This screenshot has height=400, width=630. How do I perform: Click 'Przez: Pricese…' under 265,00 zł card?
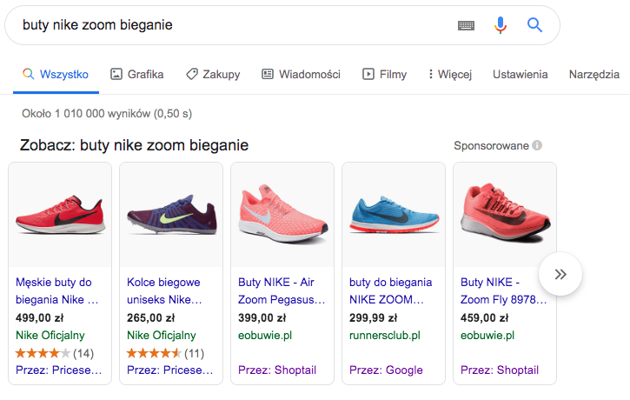point(170,370)
